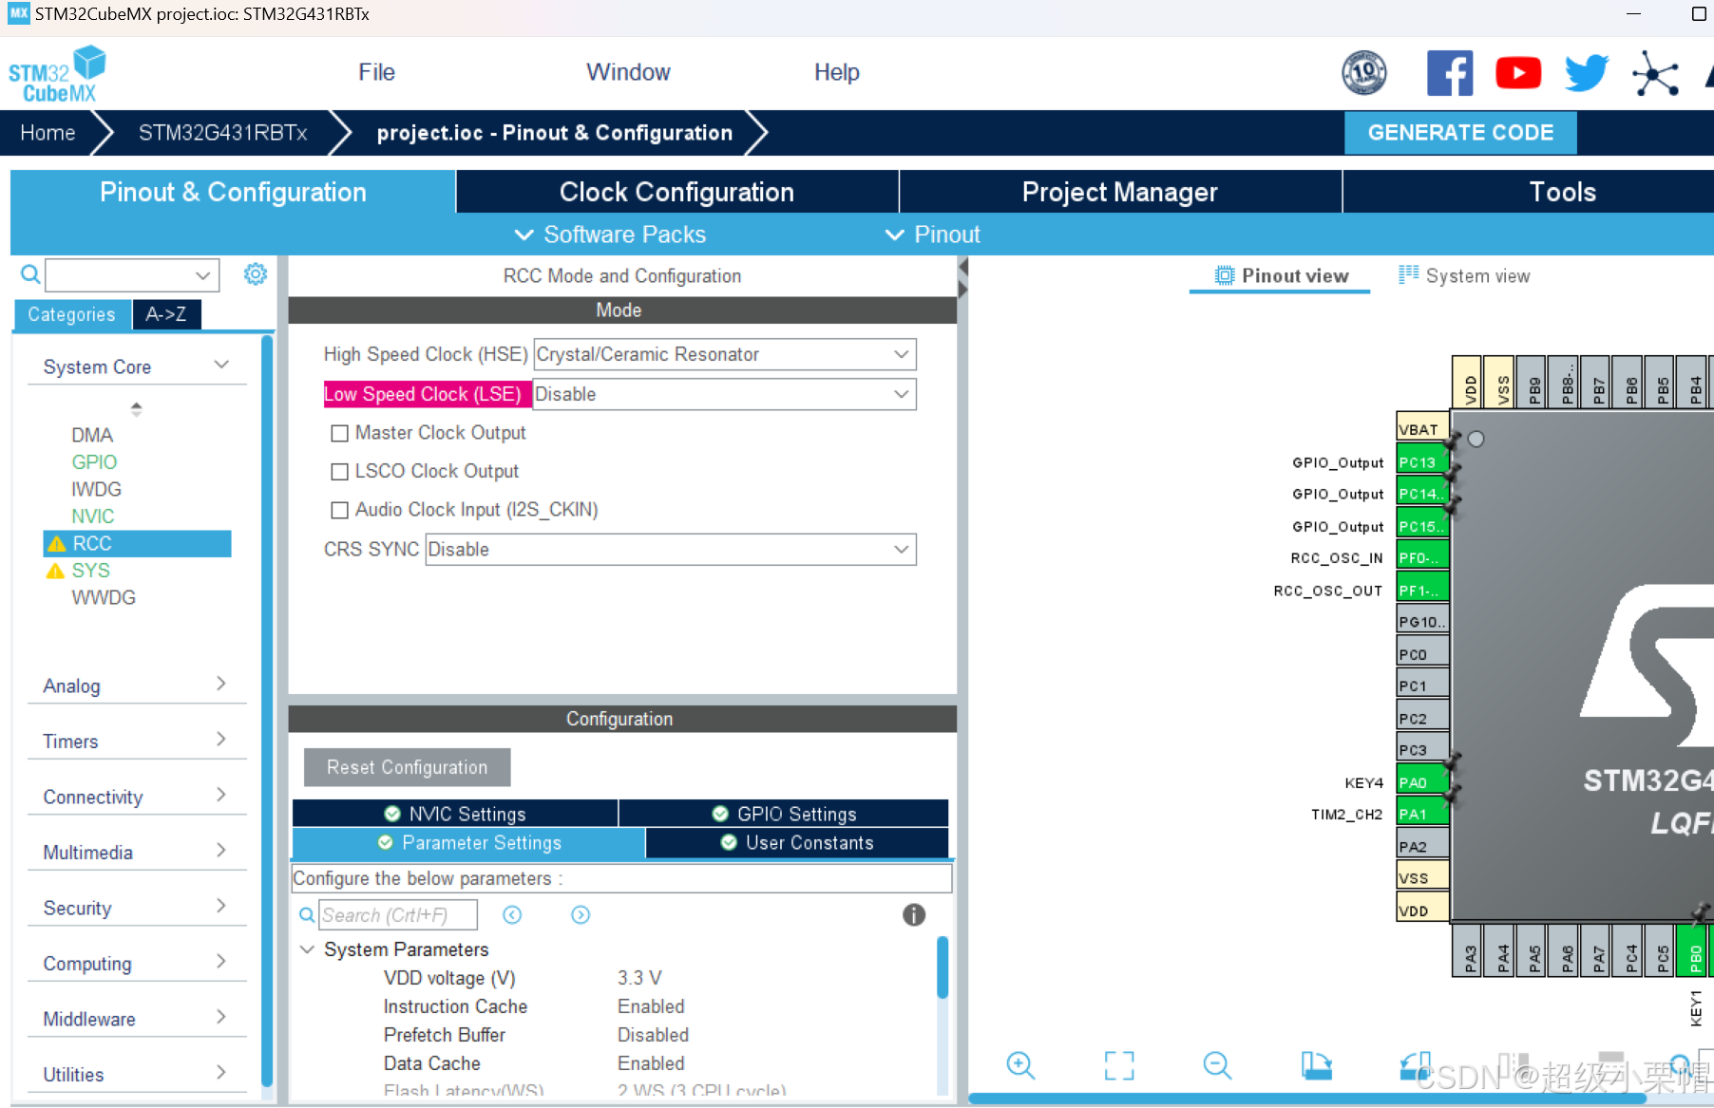The height and width of the screenshot is (1108, 1714).
Task: Open the Twitter link icon
Action: [x=1587, y=73]
